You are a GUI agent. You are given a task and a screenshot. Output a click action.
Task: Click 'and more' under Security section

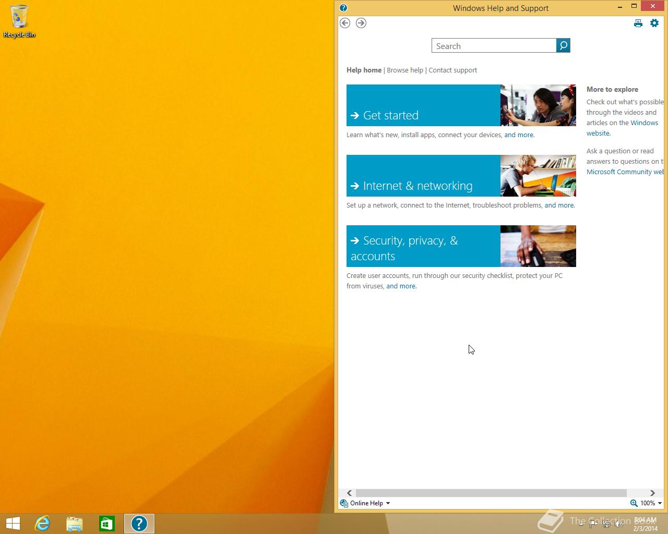pyautogui.click(x=401, y=286)
